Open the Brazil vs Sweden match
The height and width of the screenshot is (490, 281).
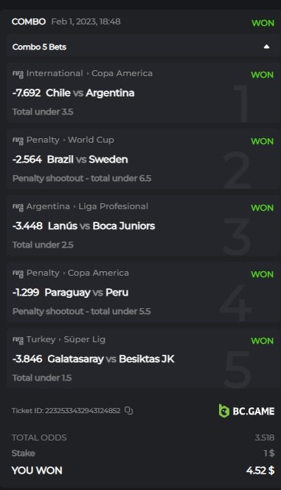pyautogui.click(x=87, y=160)
